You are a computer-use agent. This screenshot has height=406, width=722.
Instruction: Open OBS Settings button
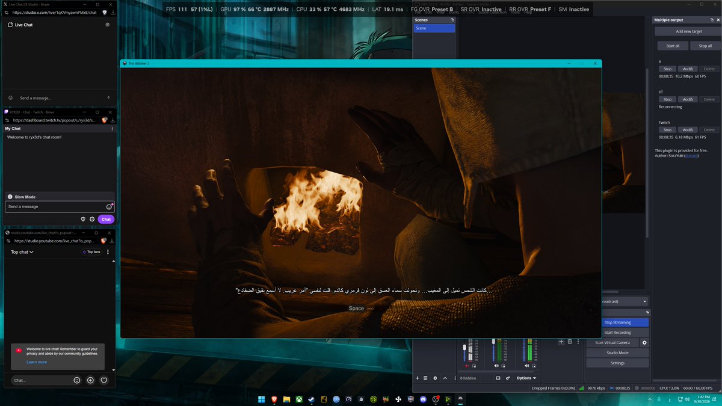pos(617,363)
